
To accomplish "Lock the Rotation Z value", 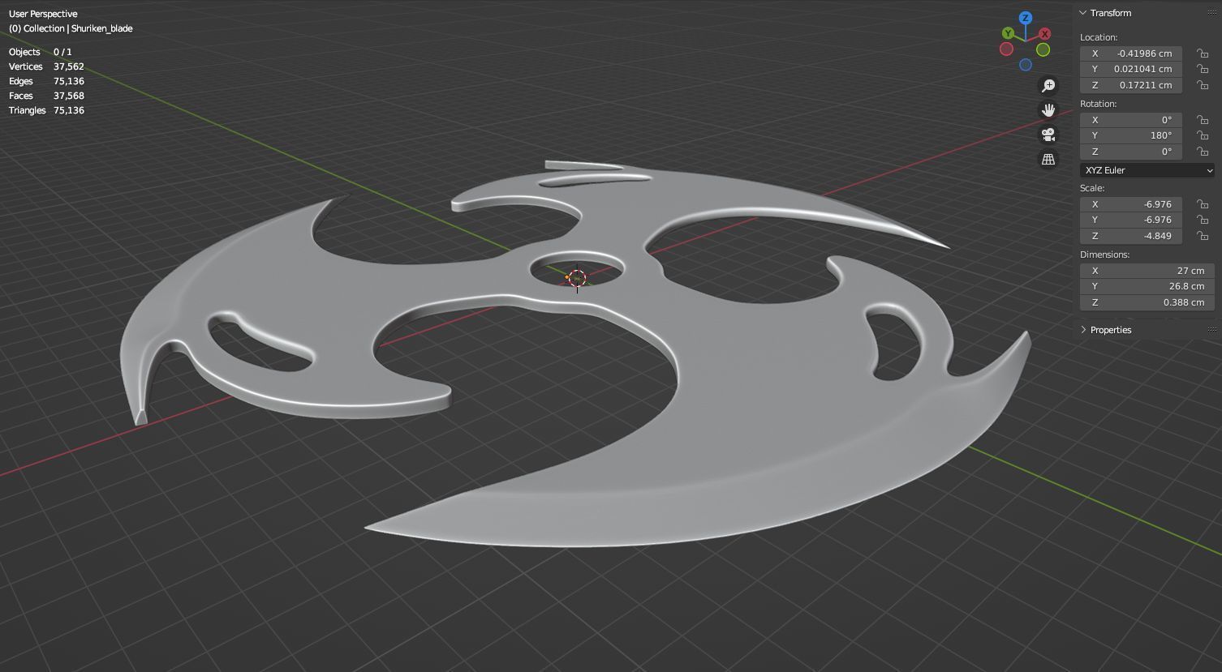I will pos(1203,152).
